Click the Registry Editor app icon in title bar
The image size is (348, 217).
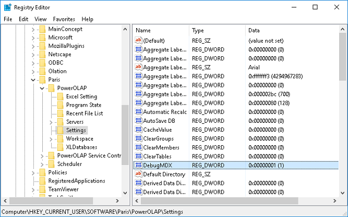coord(7,7)
